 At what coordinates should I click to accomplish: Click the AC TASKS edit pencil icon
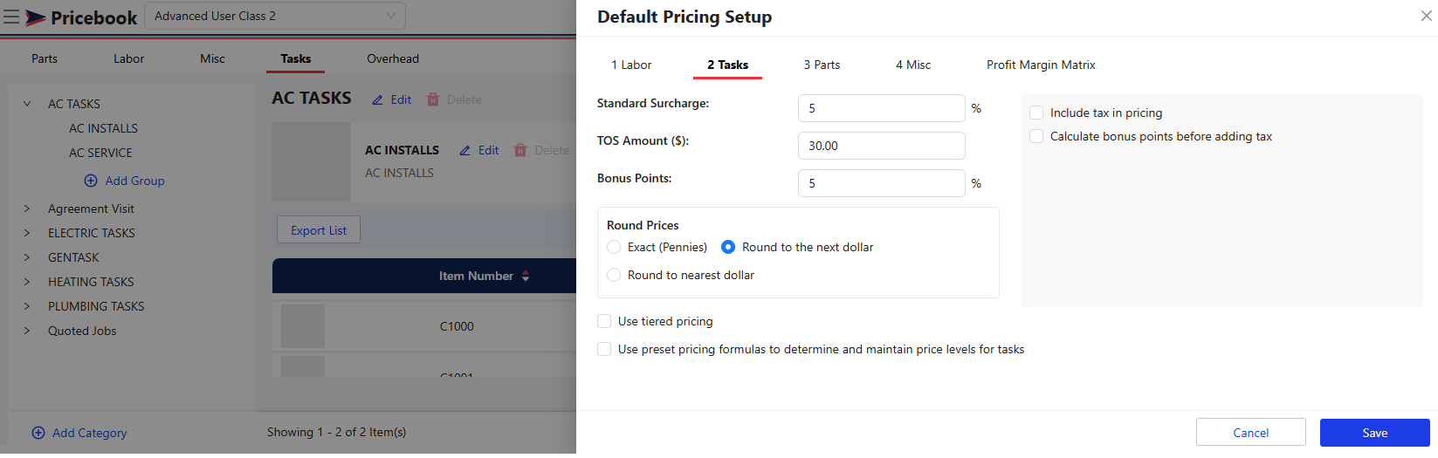377,100
